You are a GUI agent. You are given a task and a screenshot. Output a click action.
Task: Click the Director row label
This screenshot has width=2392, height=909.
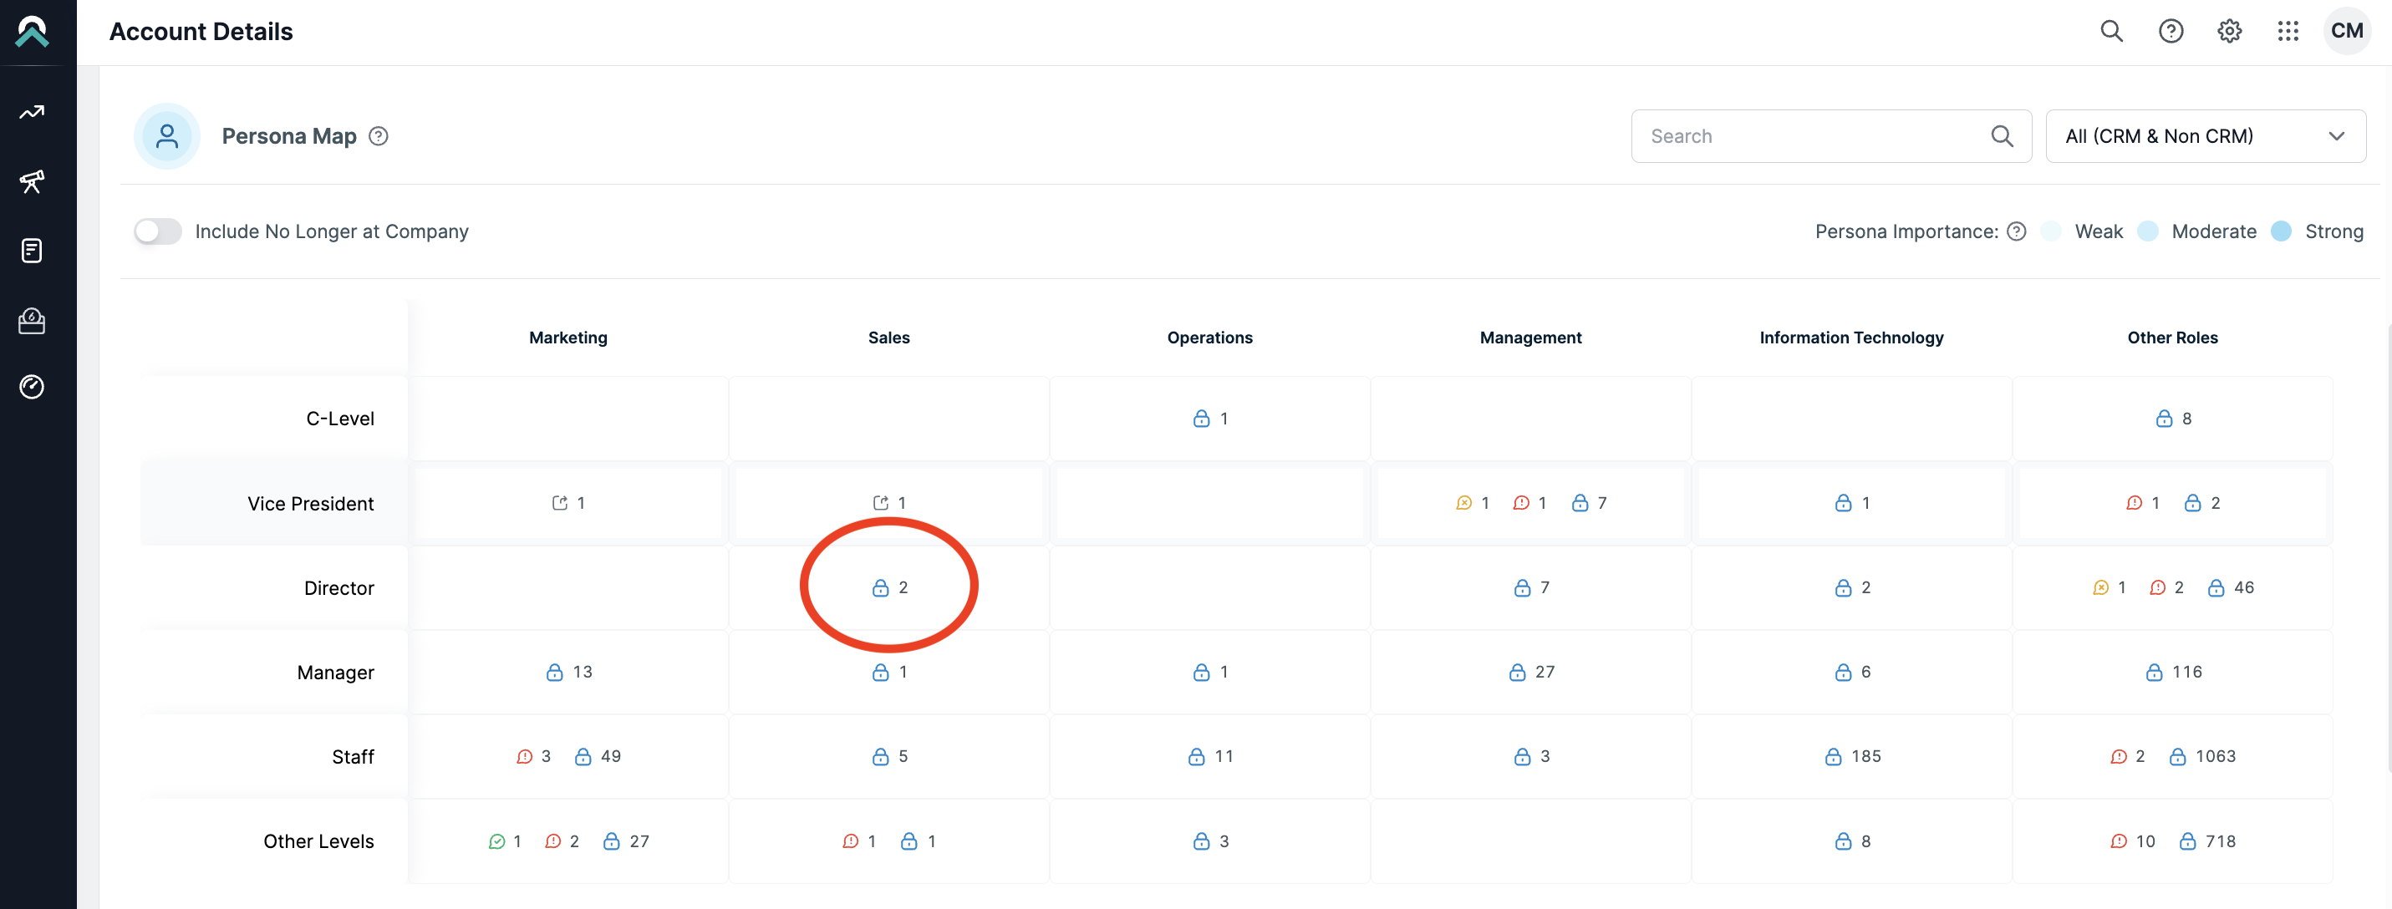[x=339, y=589]
